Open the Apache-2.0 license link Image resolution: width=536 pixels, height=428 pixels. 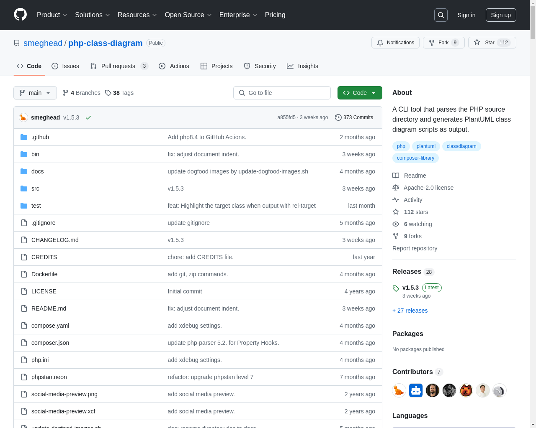[x=423, y=188]
